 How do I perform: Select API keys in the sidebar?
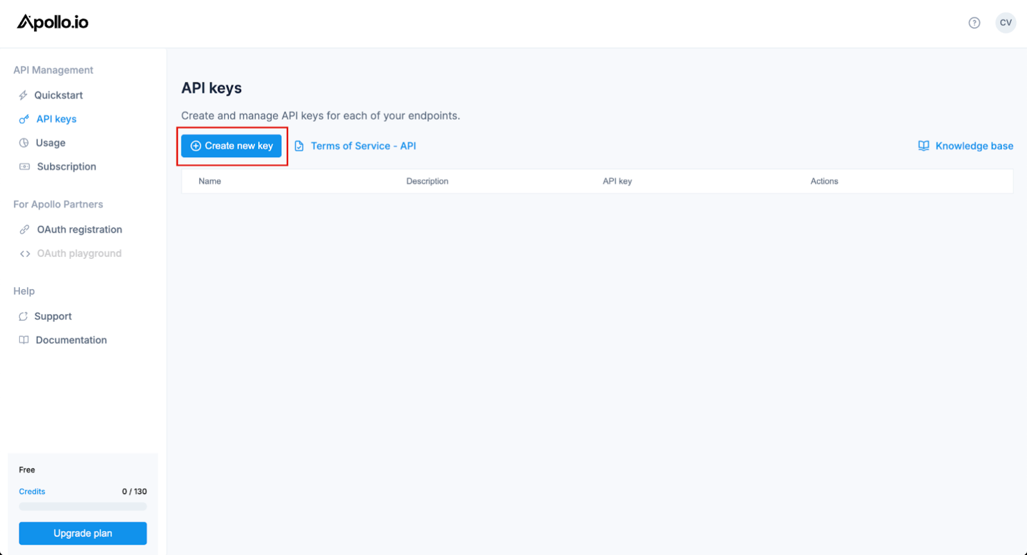click(x=57, y=119)
